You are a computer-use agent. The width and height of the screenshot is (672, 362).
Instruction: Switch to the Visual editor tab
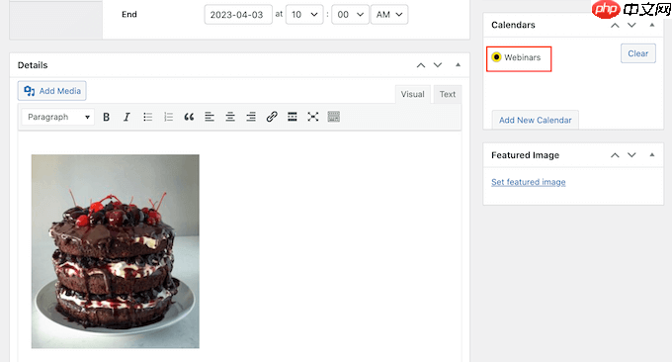[x=413, y=94]
